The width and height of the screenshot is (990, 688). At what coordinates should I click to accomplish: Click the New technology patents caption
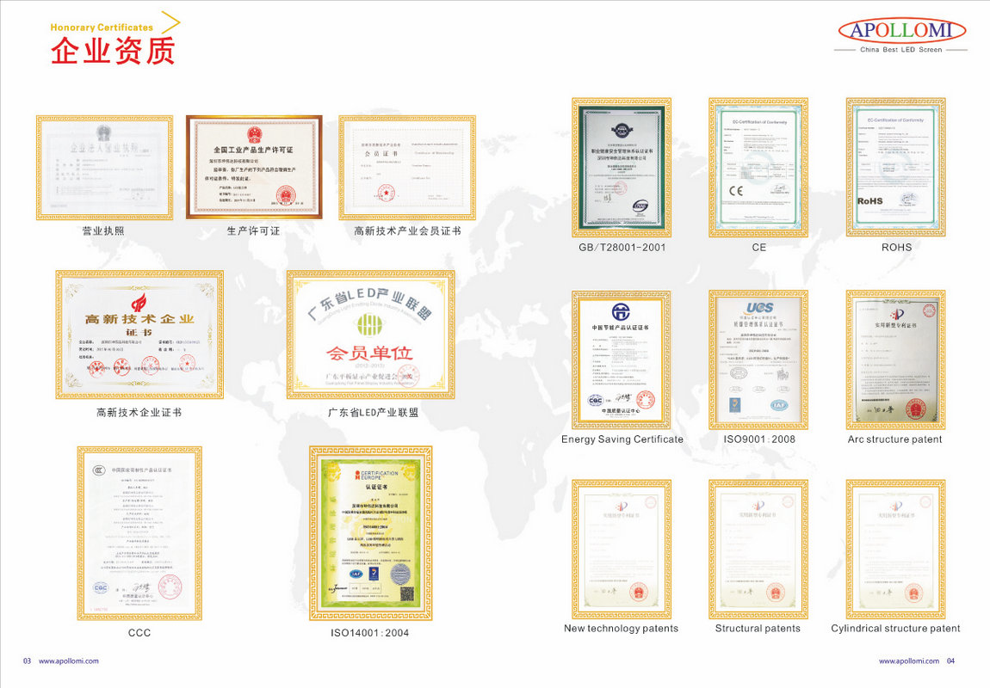pos(622,628)
